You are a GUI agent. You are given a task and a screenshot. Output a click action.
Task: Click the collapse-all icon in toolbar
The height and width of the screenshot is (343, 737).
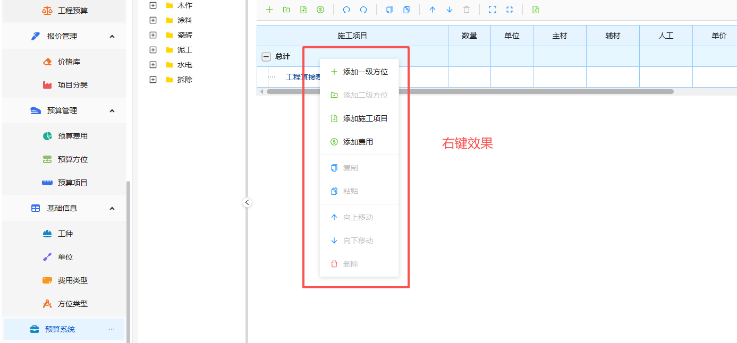click(x=510, y=10)
